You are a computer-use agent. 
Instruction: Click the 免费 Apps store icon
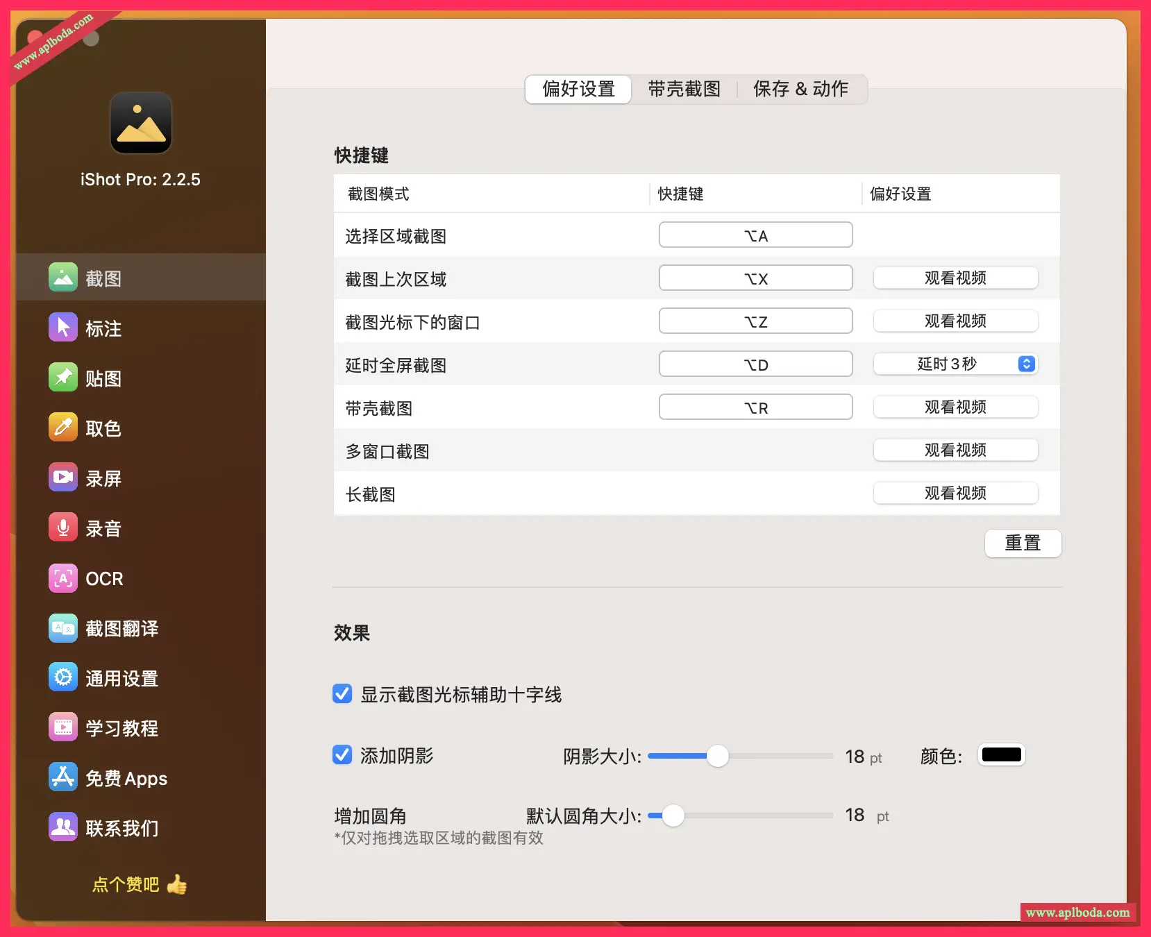63,777
